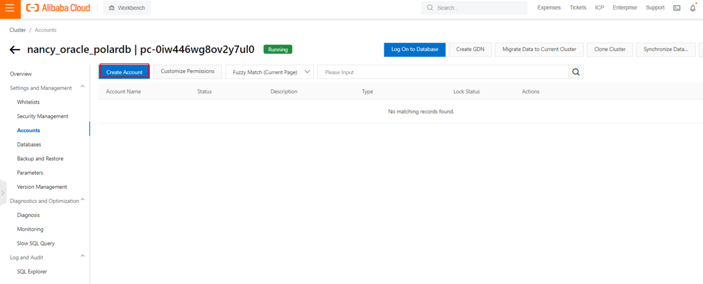Collapse Settings and Management section
This screenshot has width=703, height=284.
(82, 88)
